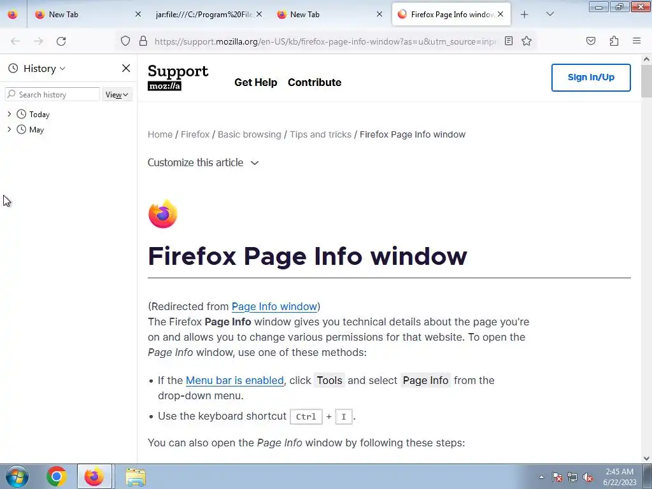Open the Contribute menu

pyautogui.click(x=315, y=82)
